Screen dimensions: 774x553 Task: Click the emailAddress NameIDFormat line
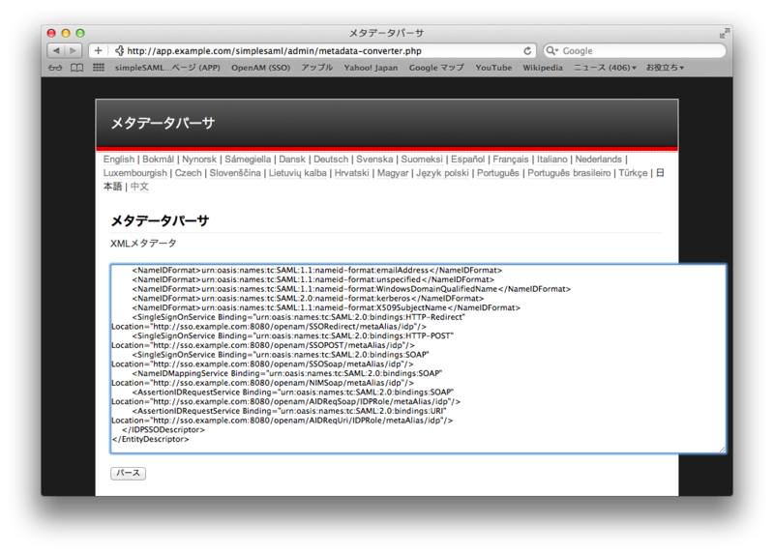coord(317,271)
